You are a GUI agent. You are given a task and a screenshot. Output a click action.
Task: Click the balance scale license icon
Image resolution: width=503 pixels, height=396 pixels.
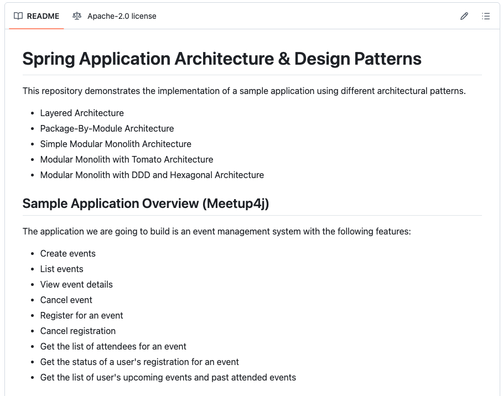pos(77,16)
